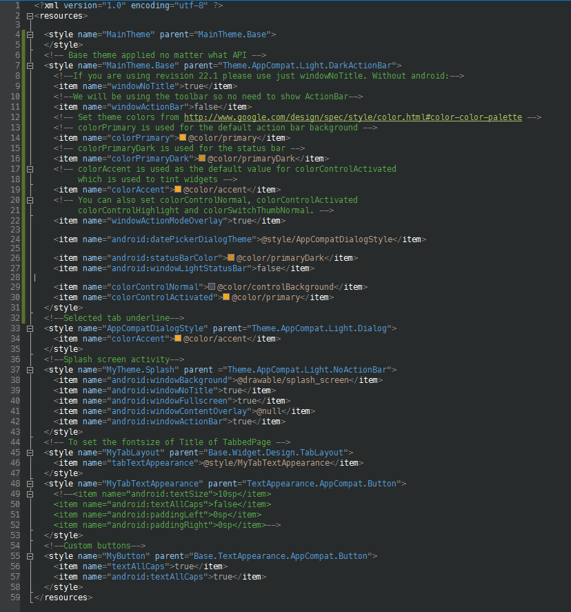Viewport: 571px width, 612px height.
Task: Click "android:windowBackground" item name
Action: pos(170,379)
